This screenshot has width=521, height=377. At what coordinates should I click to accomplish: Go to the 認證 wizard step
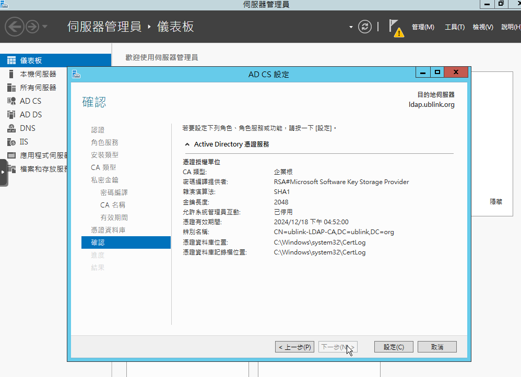click(98, 130)
